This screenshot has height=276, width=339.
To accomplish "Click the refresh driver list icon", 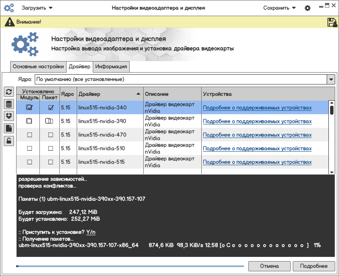I will [8, 92].
